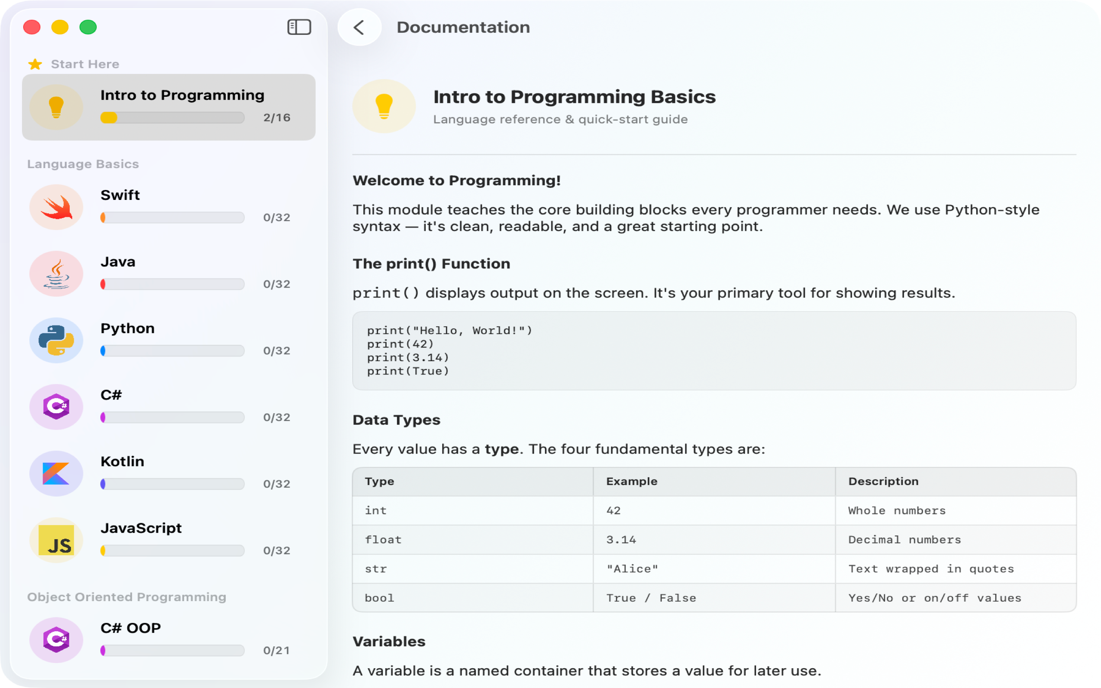Open the JavaScript course
This screenshot has width=1101, height=688.
(169, 540)
